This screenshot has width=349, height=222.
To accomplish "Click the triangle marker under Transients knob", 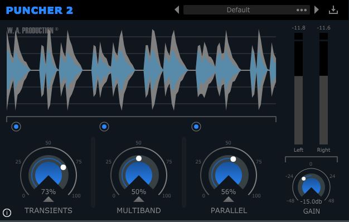I will (49, 199).
